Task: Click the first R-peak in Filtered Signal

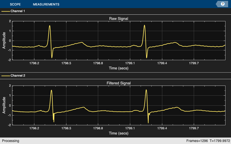Action: [x=51, y=90]
